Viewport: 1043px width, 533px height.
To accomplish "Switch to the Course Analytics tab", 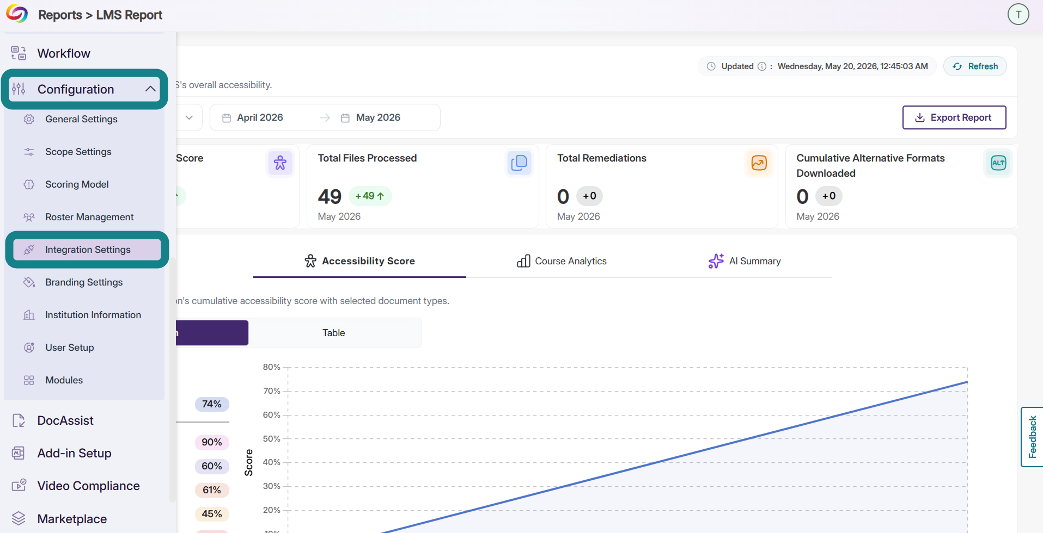I will [x=562, y=261].
